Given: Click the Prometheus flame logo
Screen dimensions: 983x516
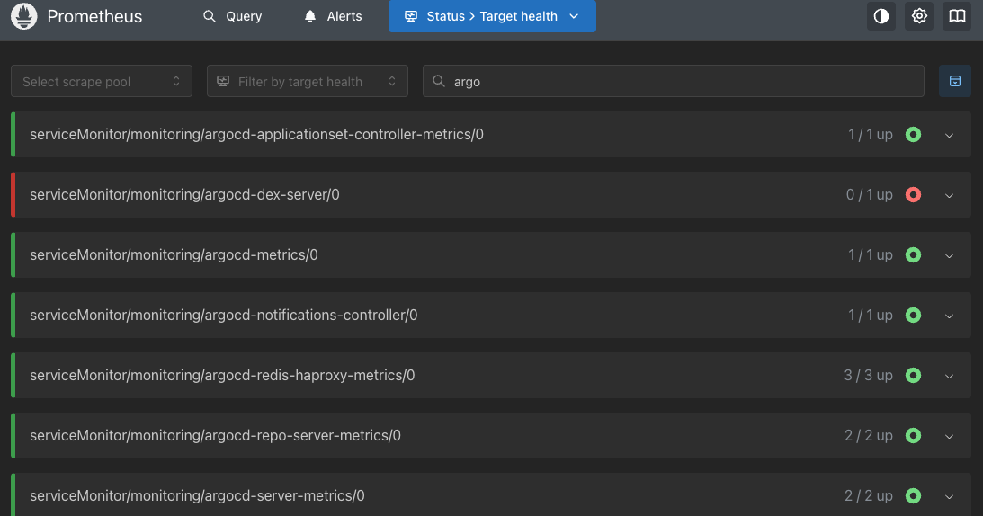Looking at the screenshot, I should 23,16.
